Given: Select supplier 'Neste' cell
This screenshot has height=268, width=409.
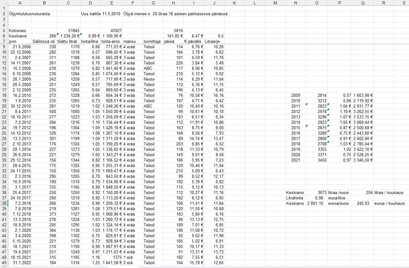Looking at the screenshot, I should coord(153,79).
